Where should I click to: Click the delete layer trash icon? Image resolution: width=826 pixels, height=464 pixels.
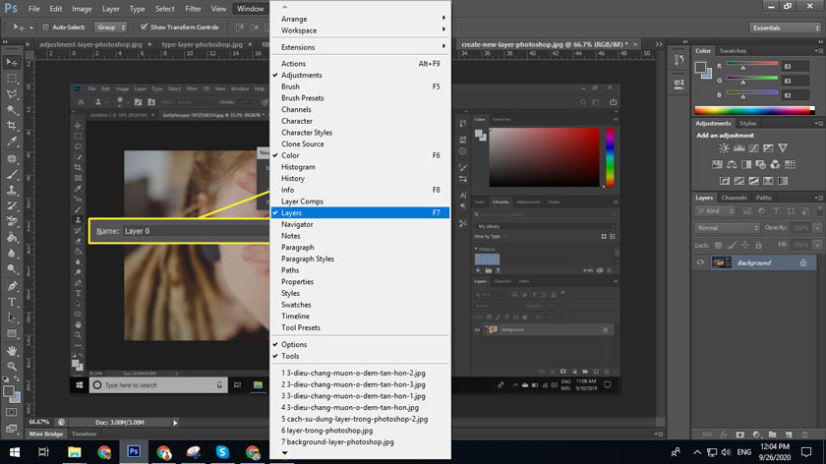pos(804,435)
